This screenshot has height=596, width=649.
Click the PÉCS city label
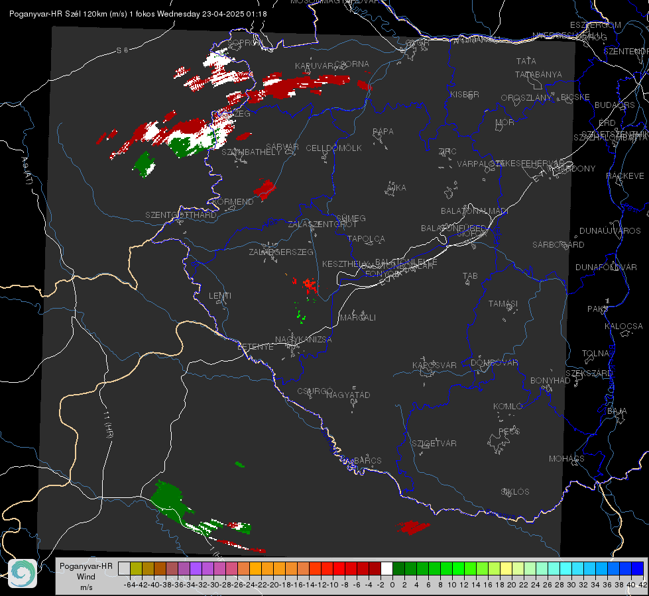[508, 431]
